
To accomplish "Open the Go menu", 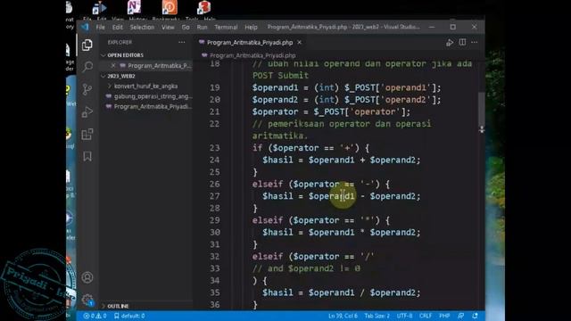I will pyautogui.click(x=186, y=28).
